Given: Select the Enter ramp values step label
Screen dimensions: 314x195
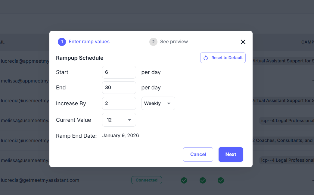Looking at the screenshot, I should coord(89,42).
